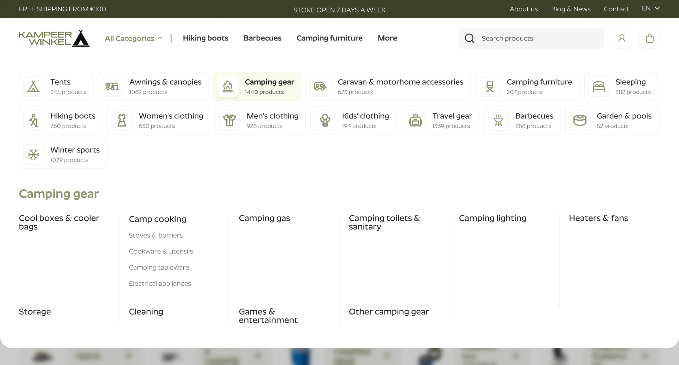Screen dimensions: 679x365
Task: Click the Sleeping bed icon
Action: pyautogui.click(x=599, y=86)
